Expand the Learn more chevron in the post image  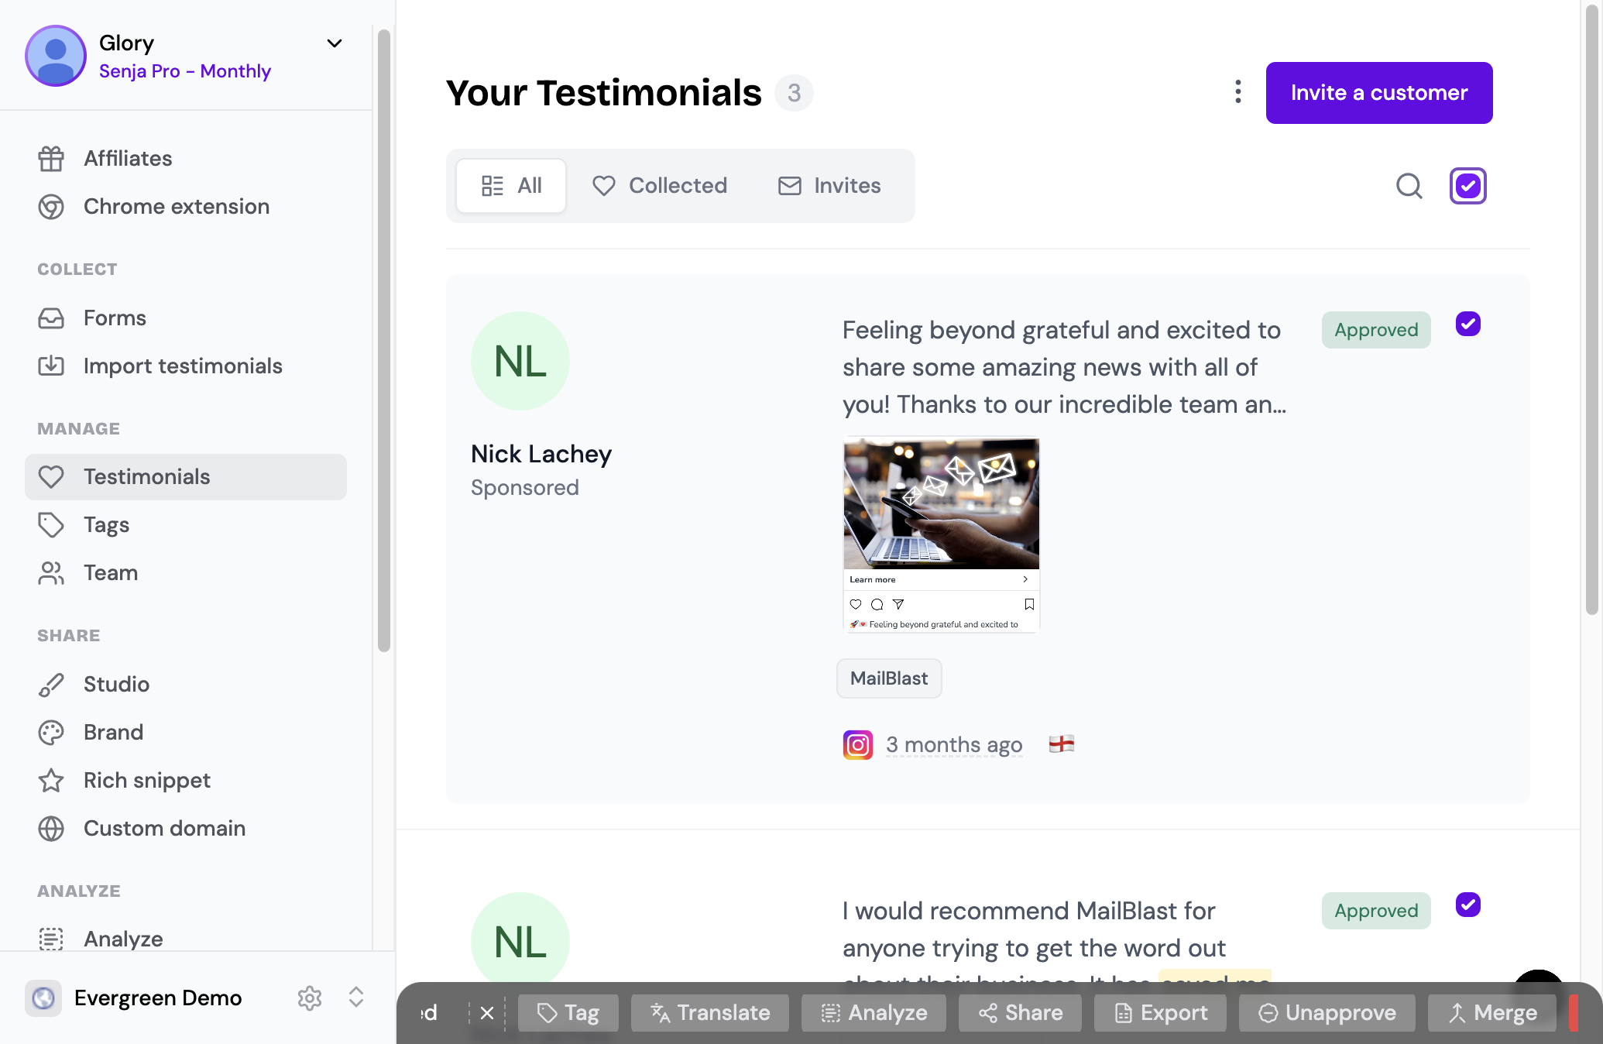pyautogui.click(x=1025, y=579)
